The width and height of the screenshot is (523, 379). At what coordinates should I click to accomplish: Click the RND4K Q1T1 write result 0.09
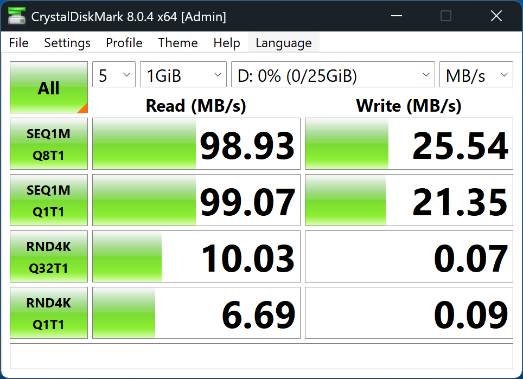pos(409,313)
